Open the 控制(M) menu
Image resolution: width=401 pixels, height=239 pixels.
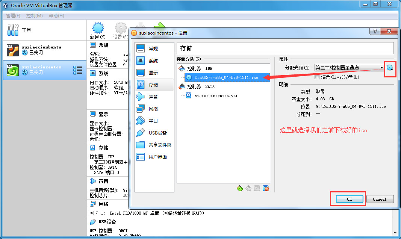34,15
